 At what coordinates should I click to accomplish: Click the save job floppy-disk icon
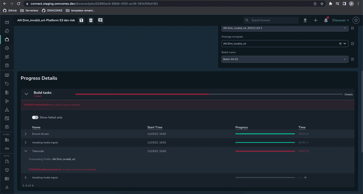point(81,20)
